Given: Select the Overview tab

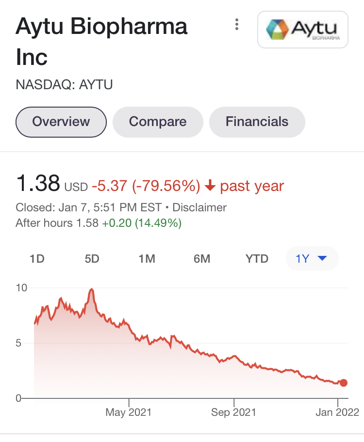Looking at the screenshot, I should 61,121.
